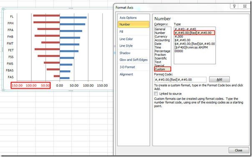Open the Line Color section
Screen dimensions: 252x157
click(126, 39)
